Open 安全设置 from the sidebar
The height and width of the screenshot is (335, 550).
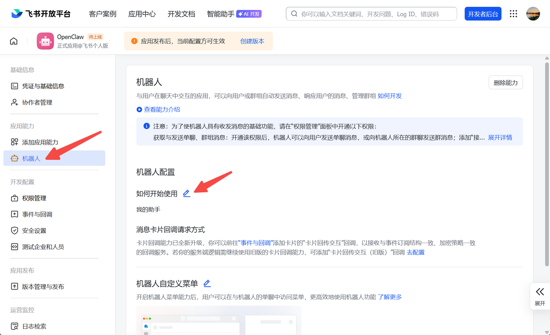pyautogui.click(x=34, y=230)
